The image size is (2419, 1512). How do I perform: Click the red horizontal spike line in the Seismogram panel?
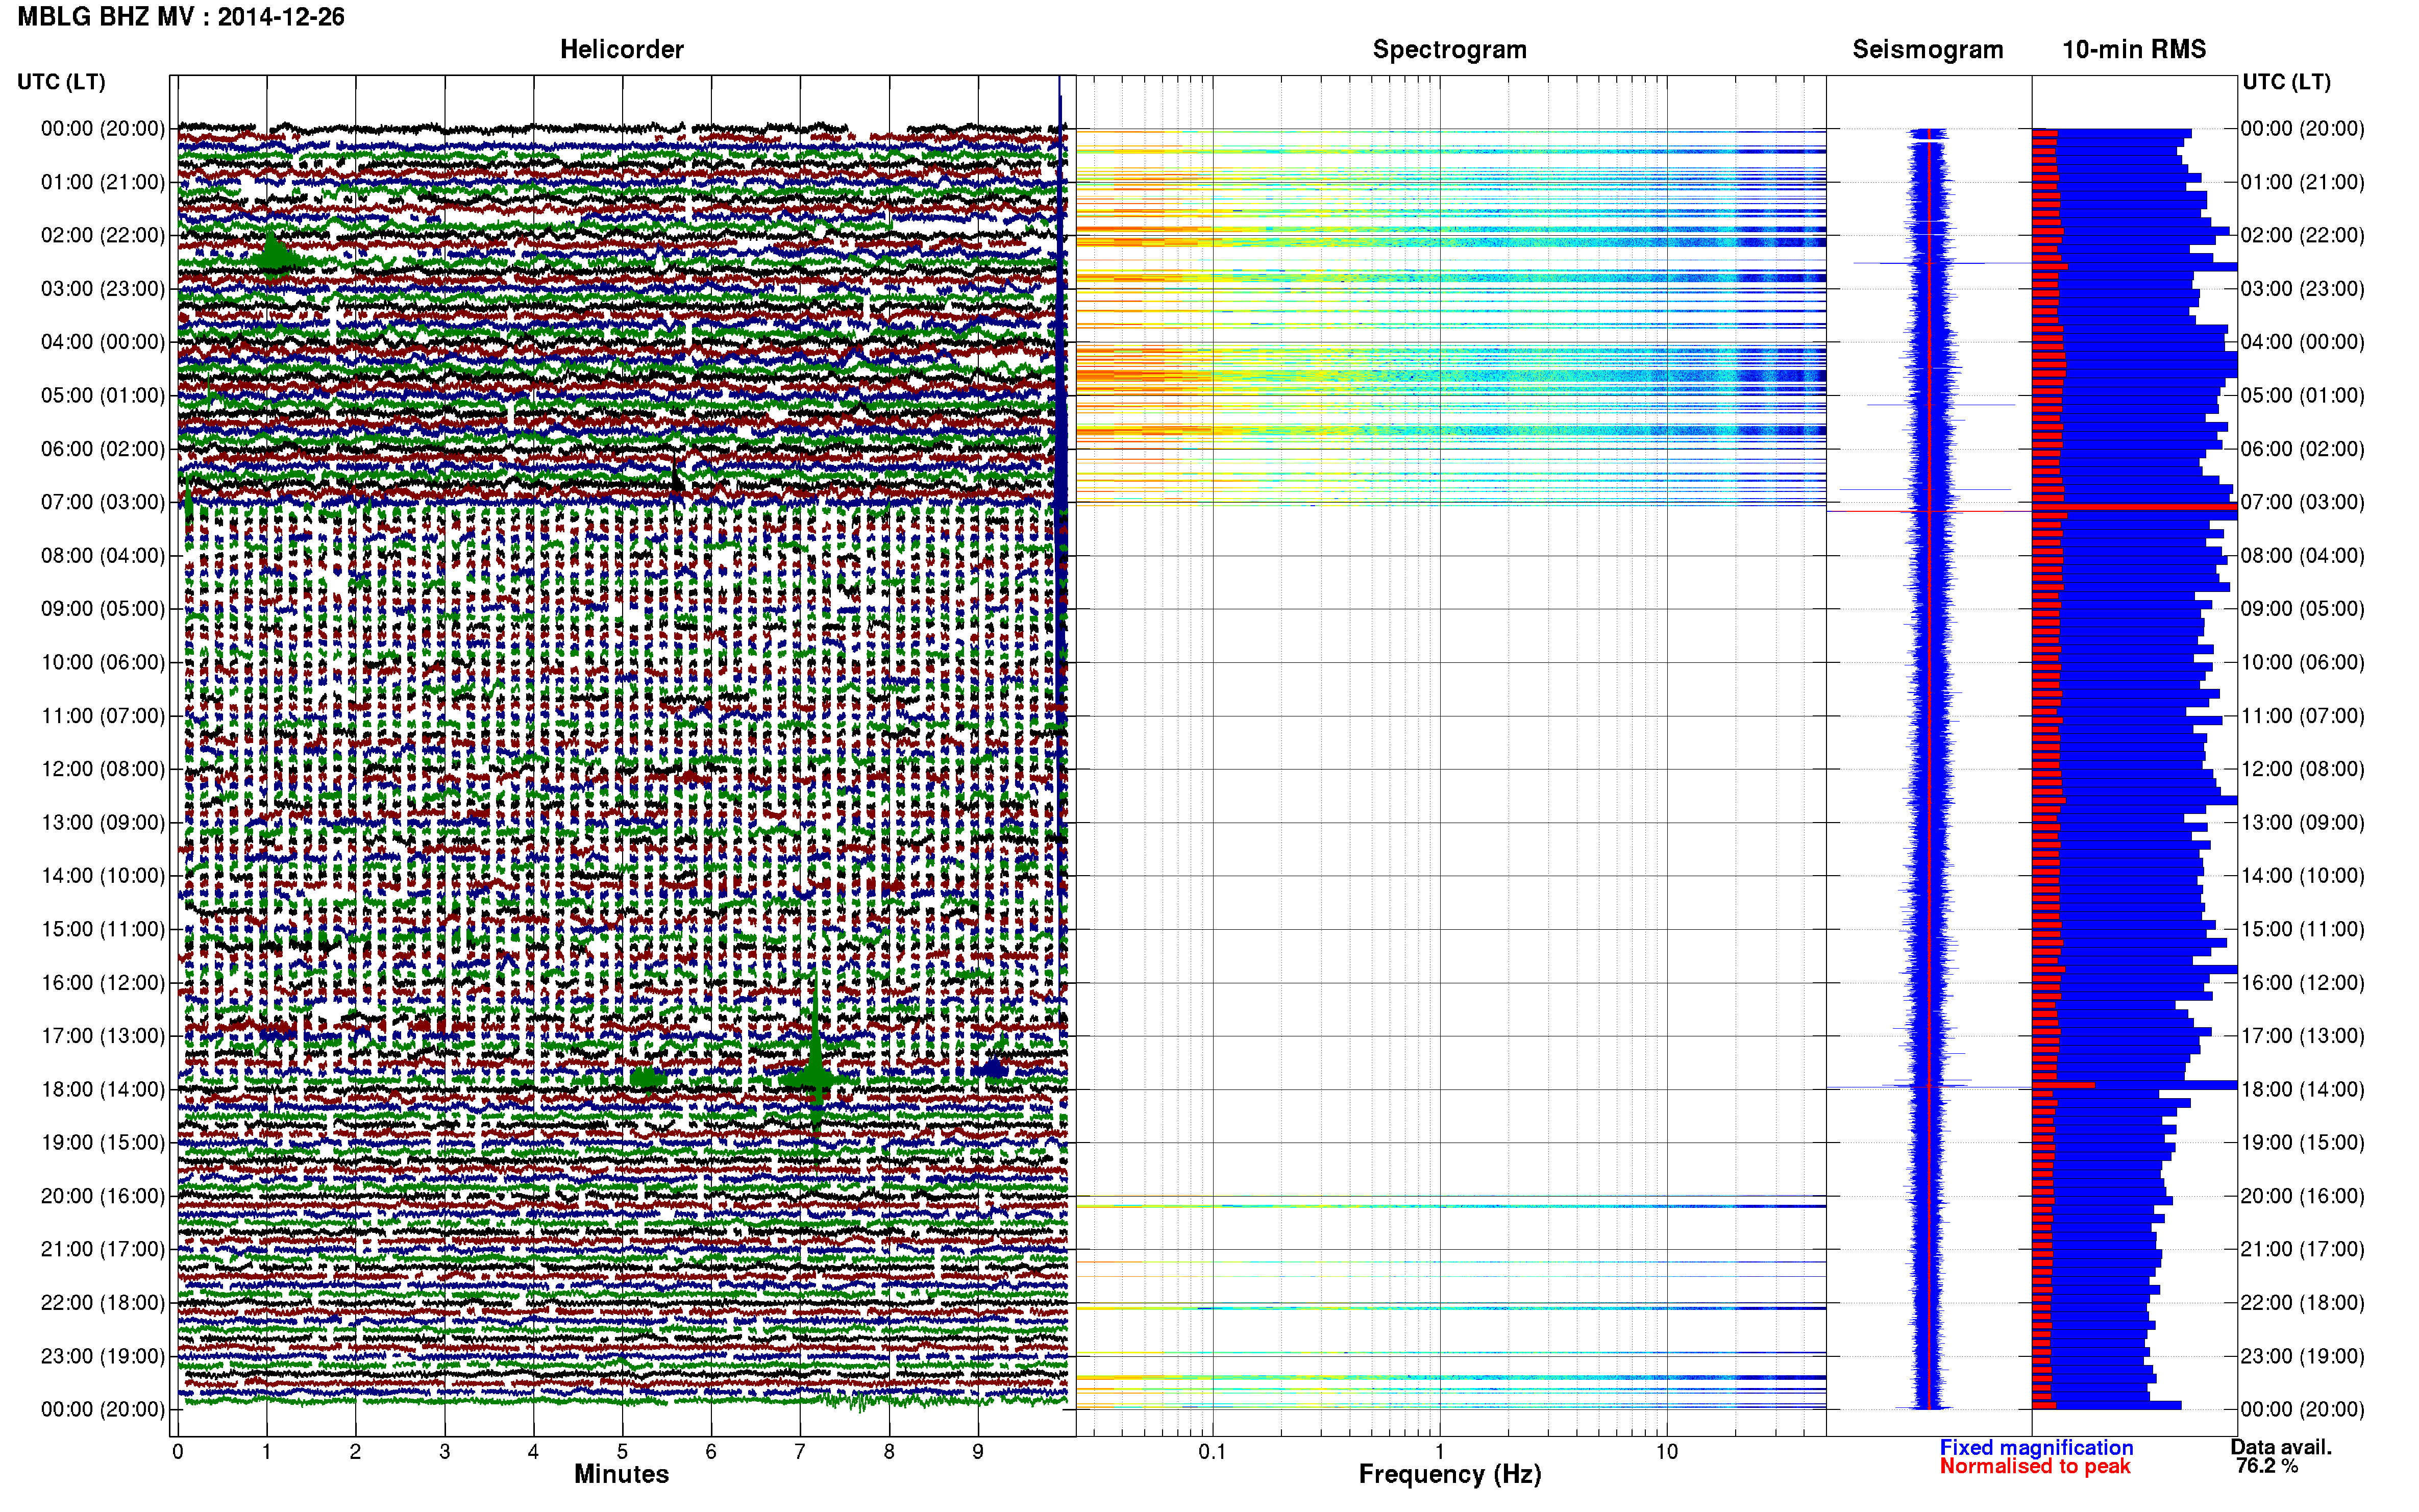coord(1928,512)
